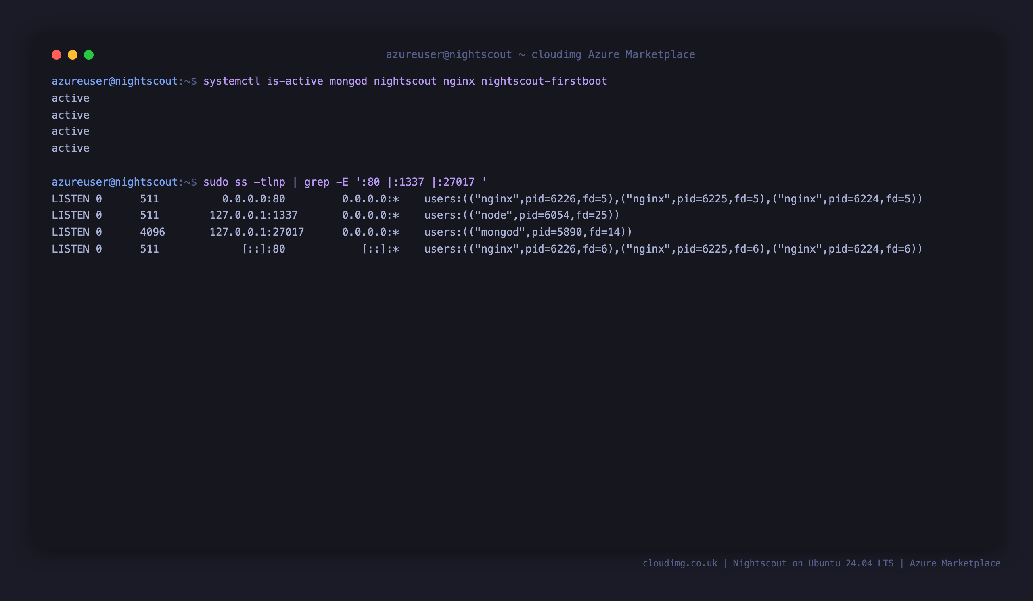Click the 'sudo ss -tlnp | grep -E' command

(x=345, y=182)
